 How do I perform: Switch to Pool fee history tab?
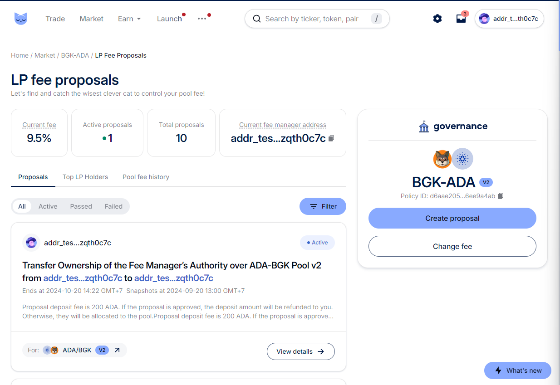146,177
